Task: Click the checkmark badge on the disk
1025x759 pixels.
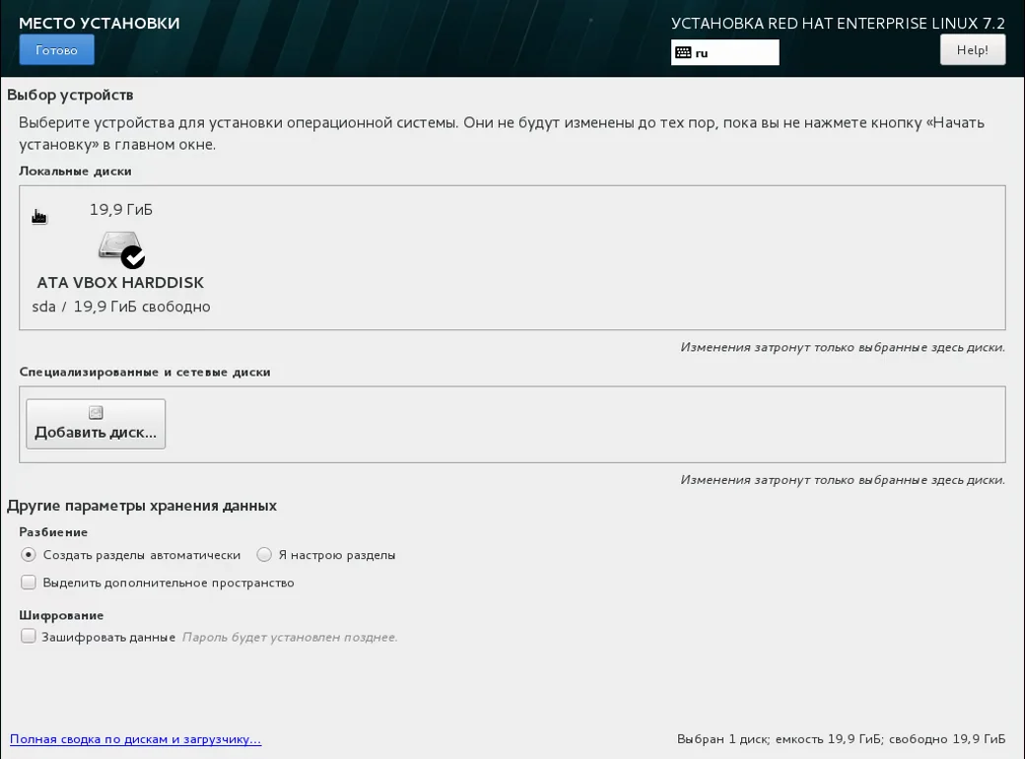Action: [x=133, y=257]
